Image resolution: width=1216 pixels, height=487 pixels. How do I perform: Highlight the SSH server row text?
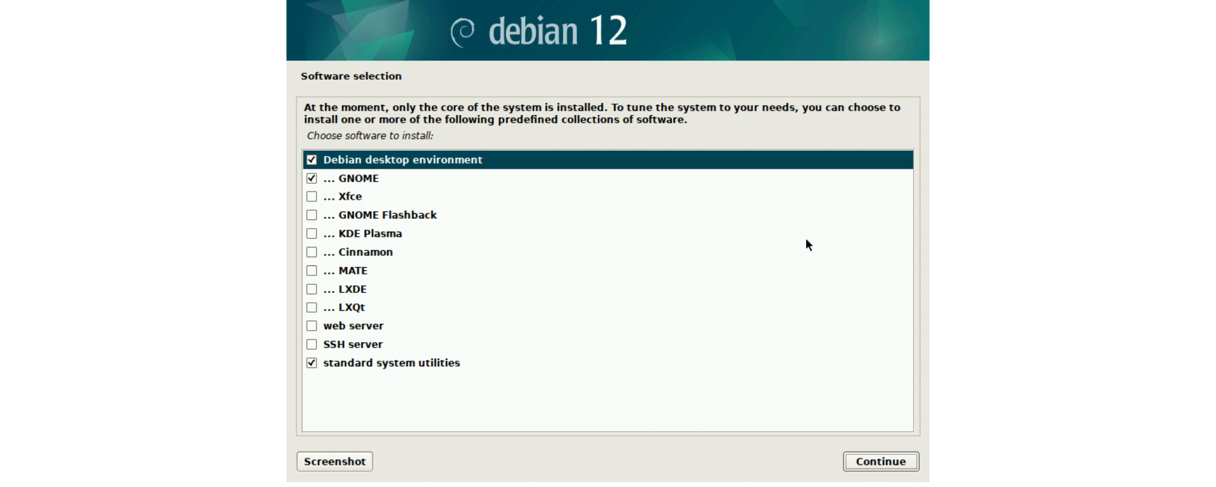pos(353,345)
